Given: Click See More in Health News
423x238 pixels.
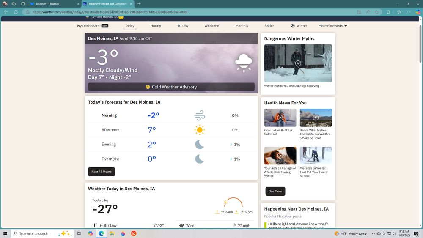Looking at the screenshot, I should pos(275,191).
